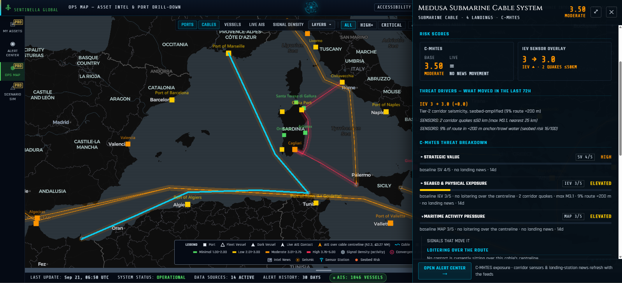Expand Seabed & Physical Exposure section

pyautogui.click(x=515, y=183)
